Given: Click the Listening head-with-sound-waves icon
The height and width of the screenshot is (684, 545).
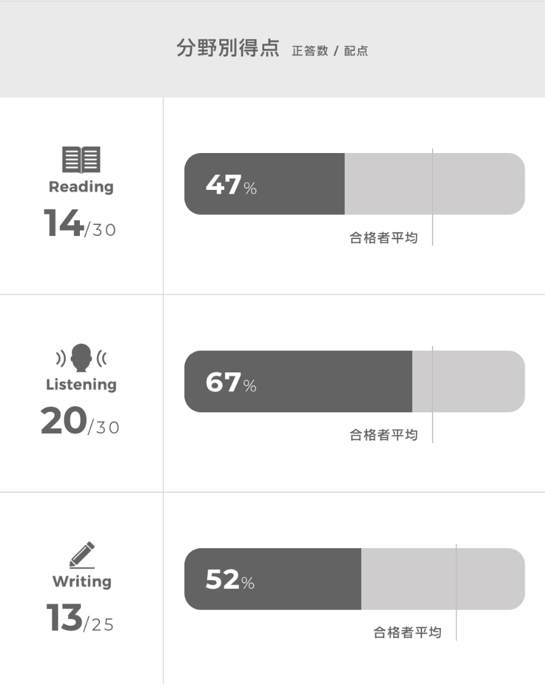Looking at the screenshot, I should pos(81,358).
